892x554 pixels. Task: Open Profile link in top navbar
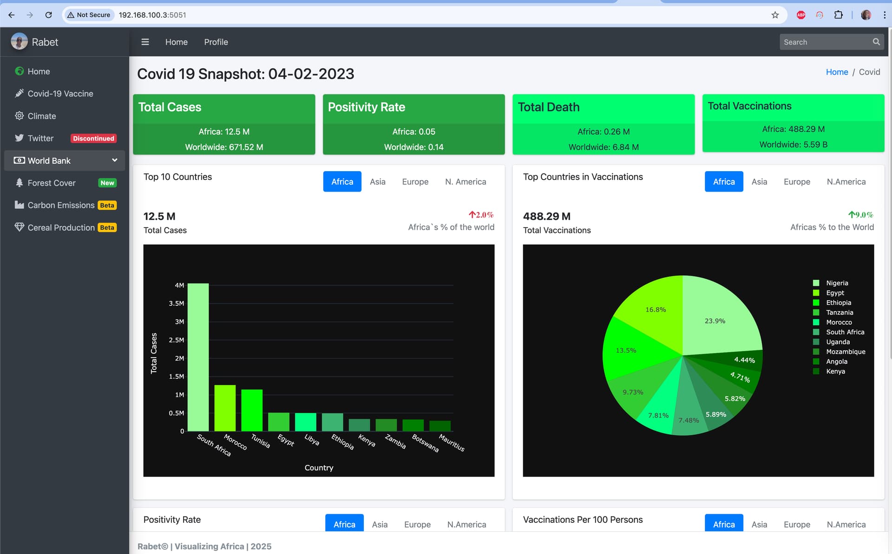216,42
